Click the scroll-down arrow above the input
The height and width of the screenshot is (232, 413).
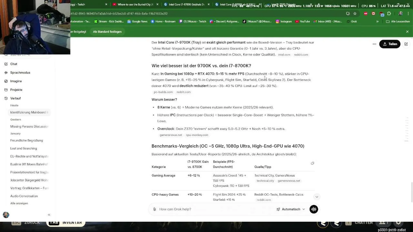tap(317, 197)
